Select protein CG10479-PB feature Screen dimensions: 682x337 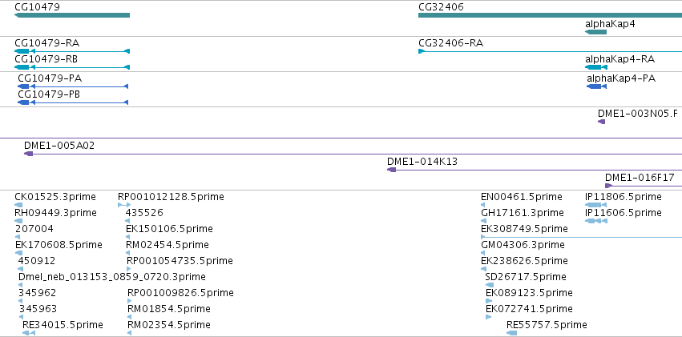[73, 102]
